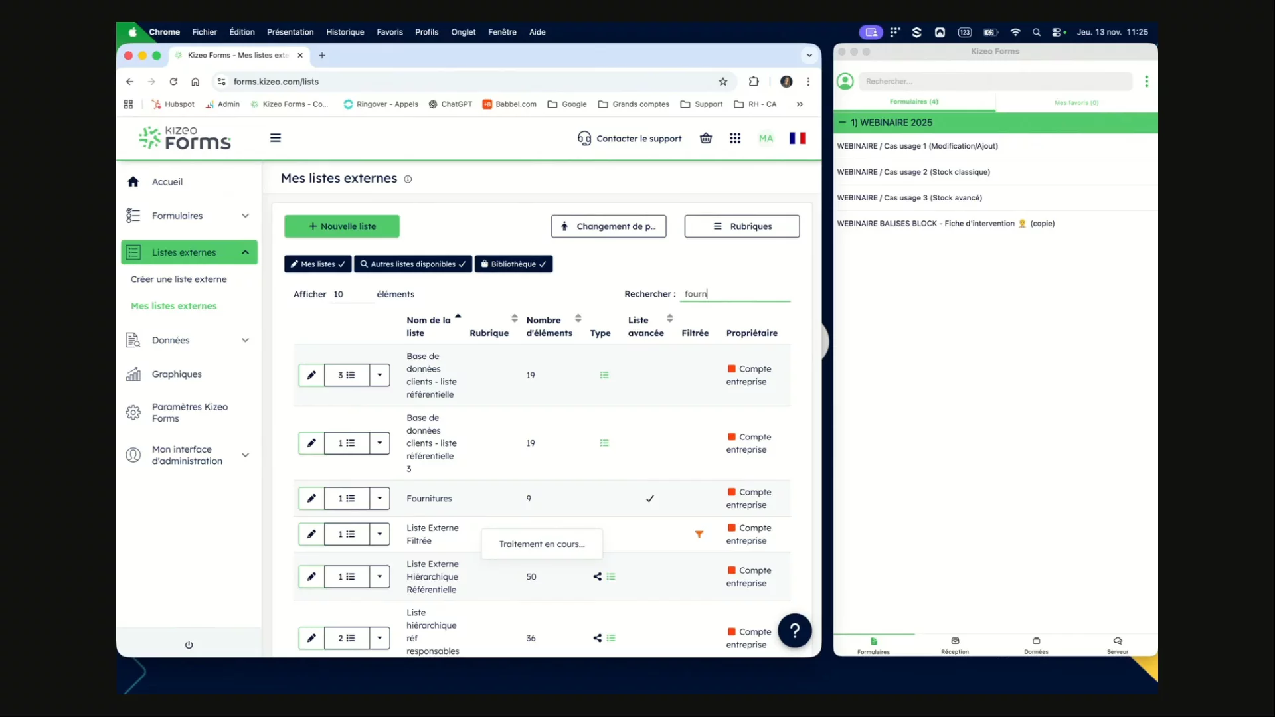1275x717 pixels.
Task: Toggle the Autres listes disponibles filter
Action: (413, 264)
